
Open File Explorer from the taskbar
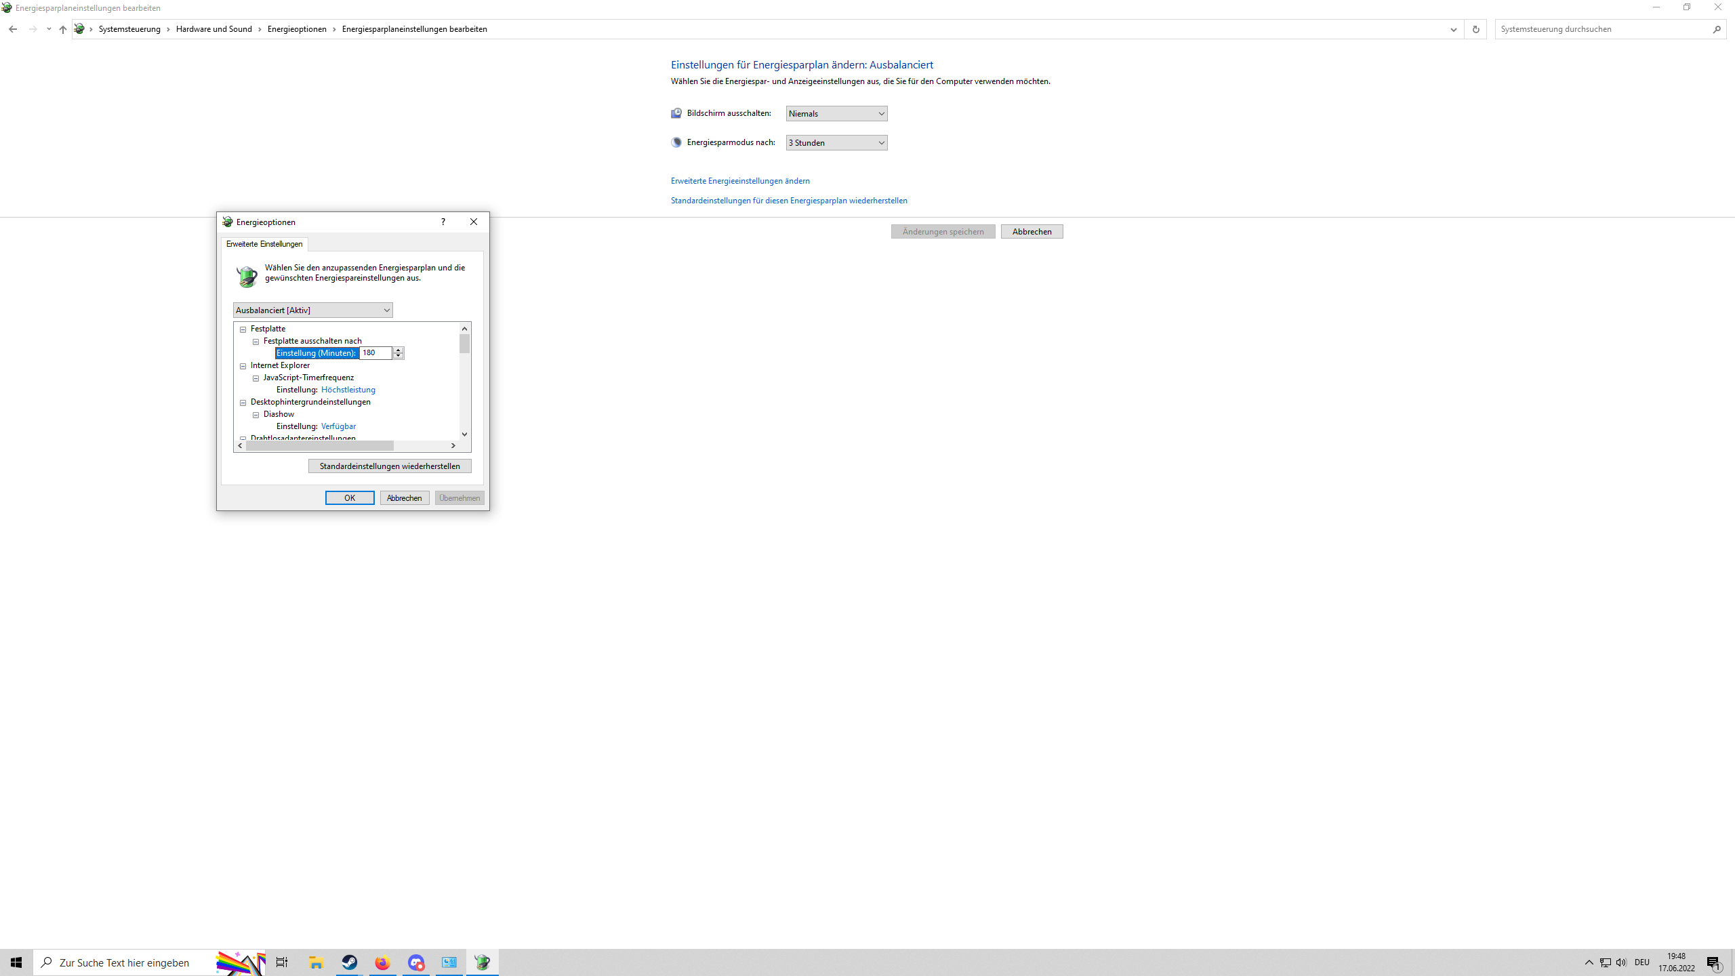(x=316, y=962)
